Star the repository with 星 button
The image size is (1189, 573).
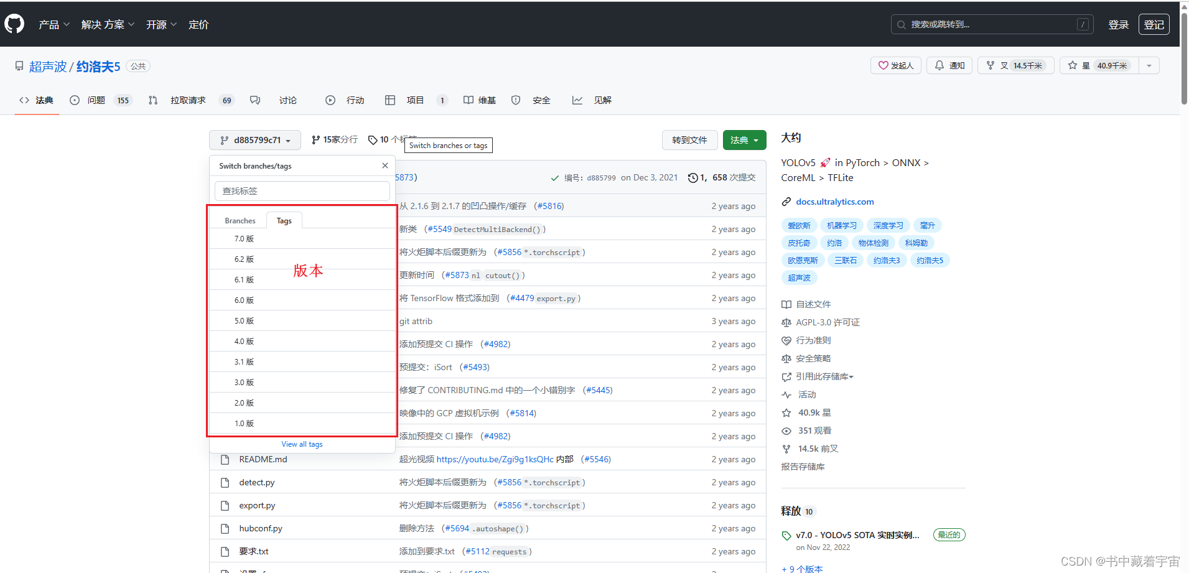[x=1099, y=65]
